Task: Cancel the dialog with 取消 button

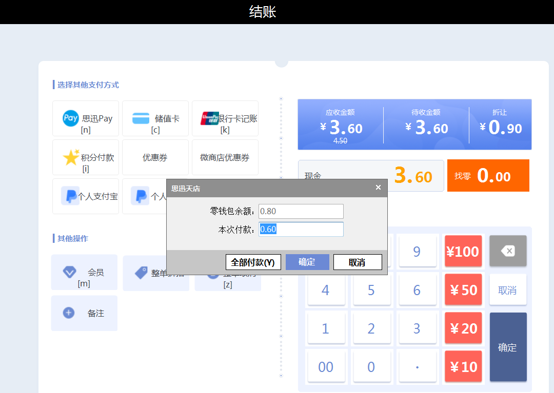Action: pyautogui.click(x=357, y=262)
